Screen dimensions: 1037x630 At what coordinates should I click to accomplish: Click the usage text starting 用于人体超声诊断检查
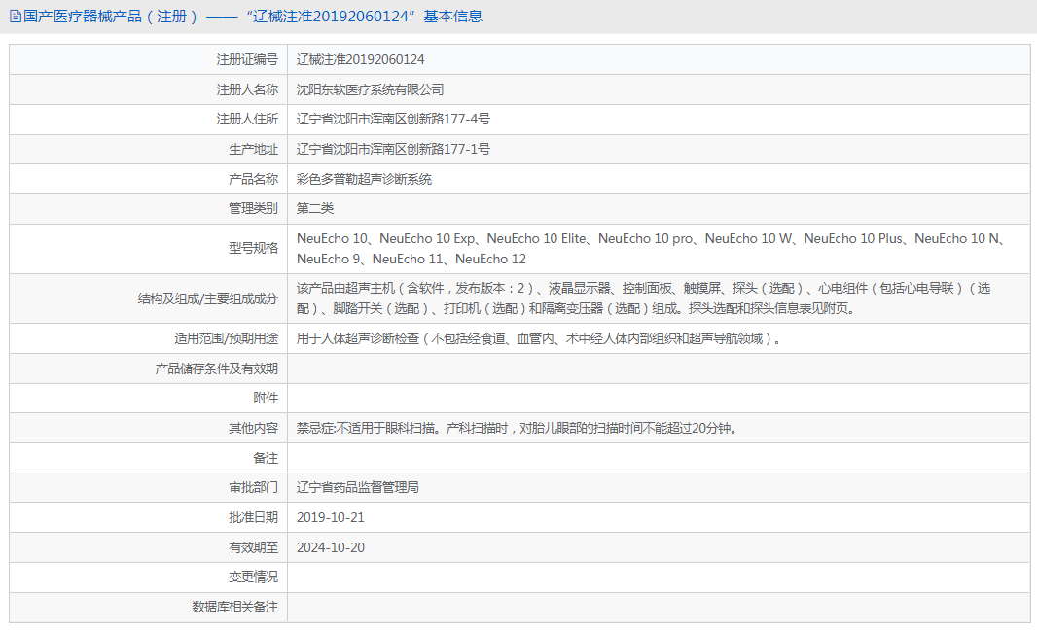click(538, 338)
